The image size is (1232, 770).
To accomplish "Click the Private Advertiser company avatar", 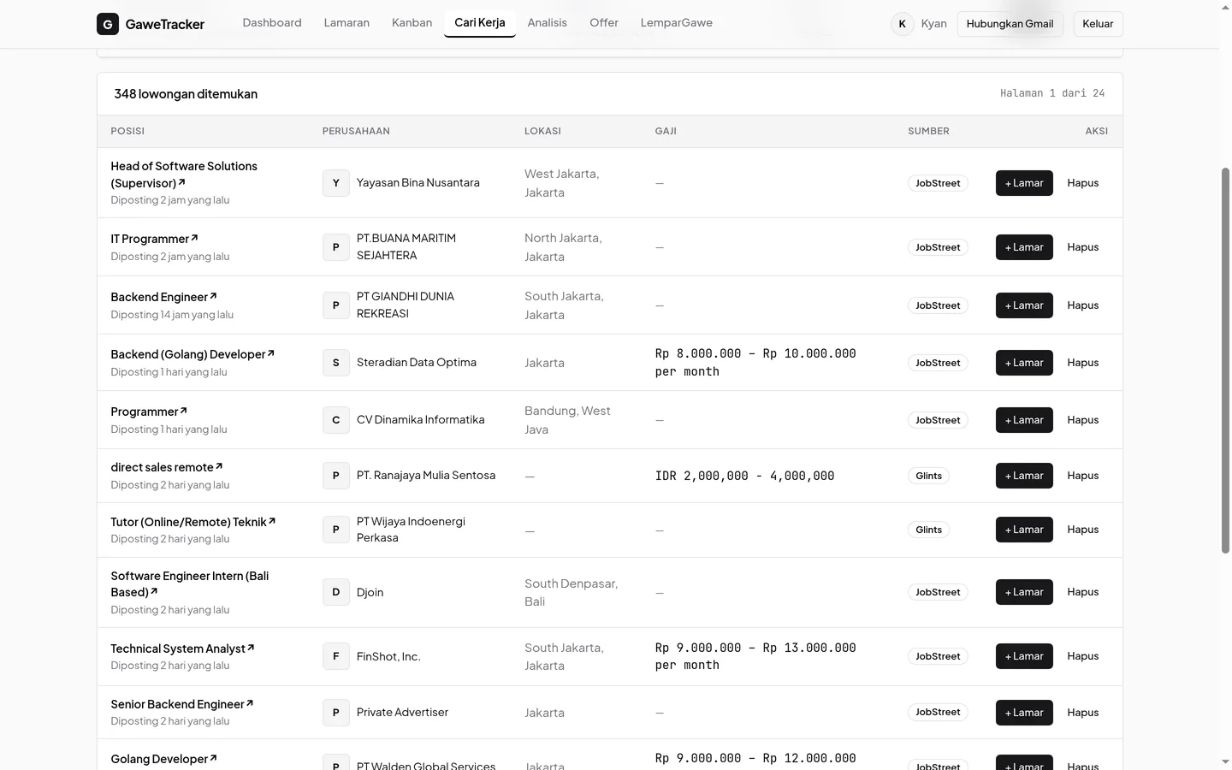I will [x=335, y=713].
